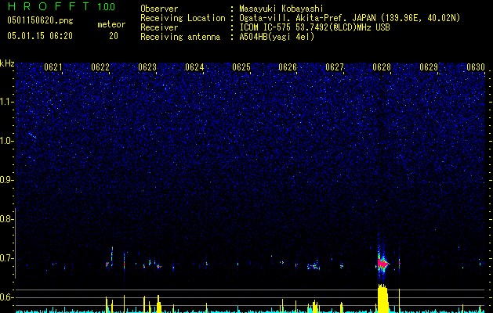493x313 pixels.
Task: Click the time marker 0628
Action: click(x=382, y=67)
